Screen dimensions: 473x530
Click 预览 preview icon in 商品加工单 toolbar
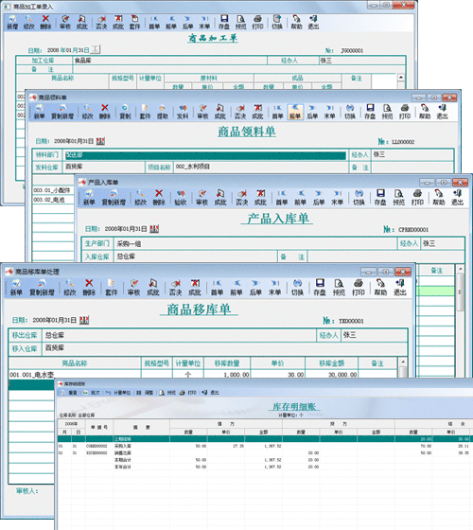240,22
